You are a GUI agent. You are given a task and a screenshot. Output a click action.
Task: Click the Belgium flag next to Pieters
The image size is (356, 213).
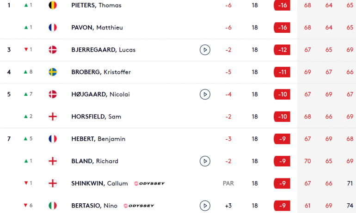pyautogui.click(x=53, y=5)
